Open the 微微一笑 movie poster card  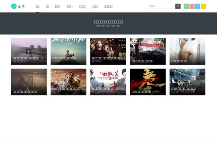coord(108,82)
